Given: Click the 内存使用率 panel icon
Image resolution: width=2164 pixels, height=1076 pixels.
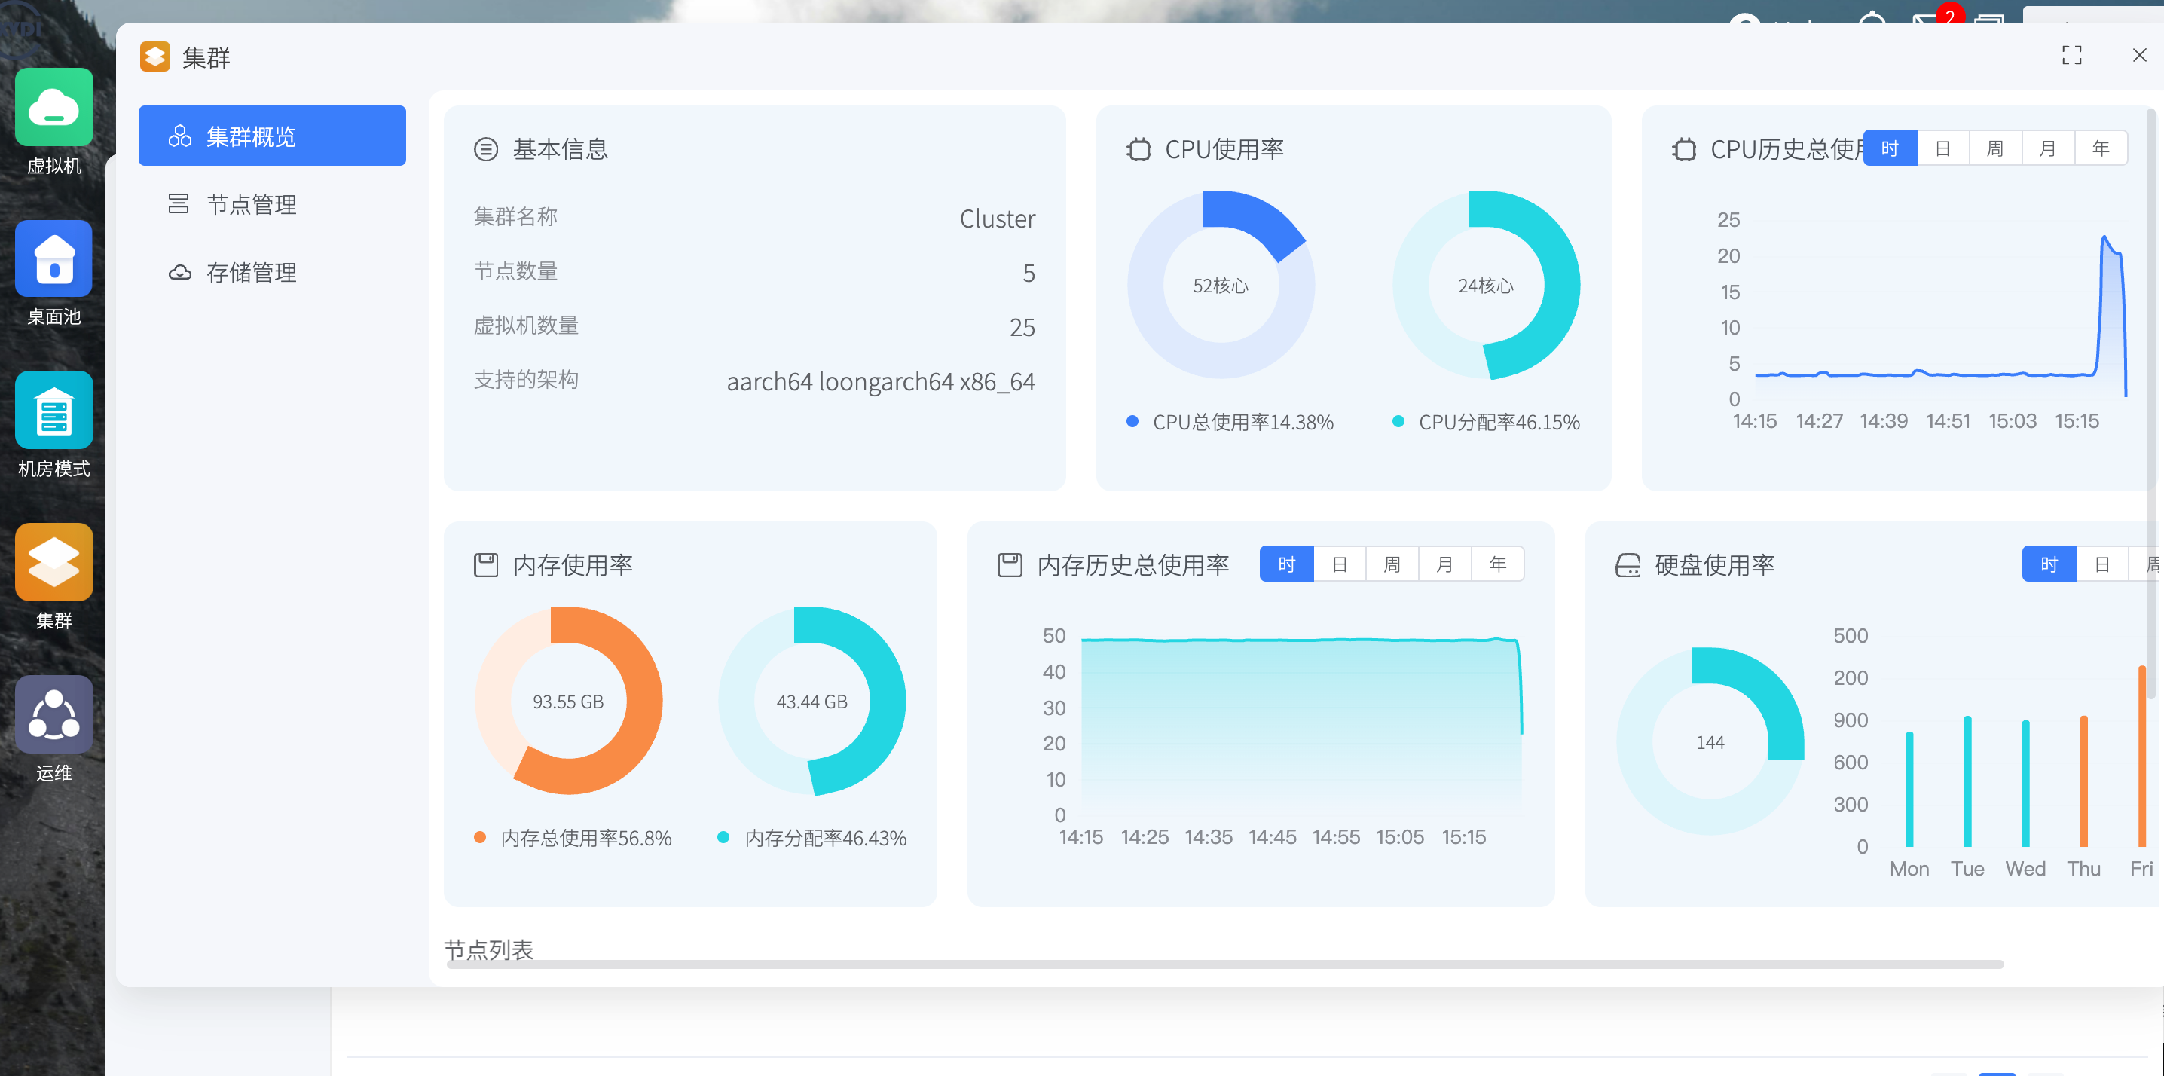Looking at the screenshot, I should 487,565.
